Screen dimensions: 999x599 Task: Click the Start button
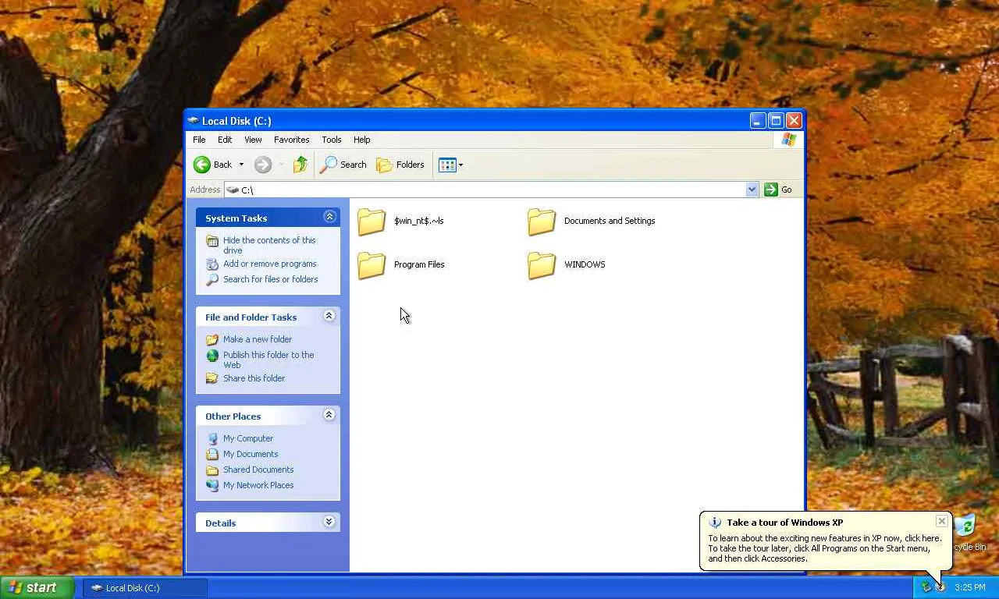37,587
